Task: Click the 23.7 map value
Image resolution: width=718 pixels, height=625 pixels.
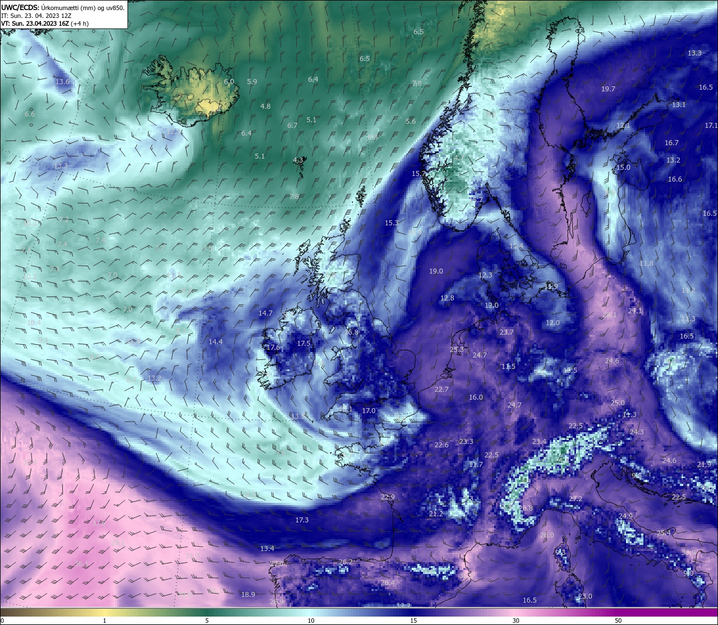Action: click(507, 332)
